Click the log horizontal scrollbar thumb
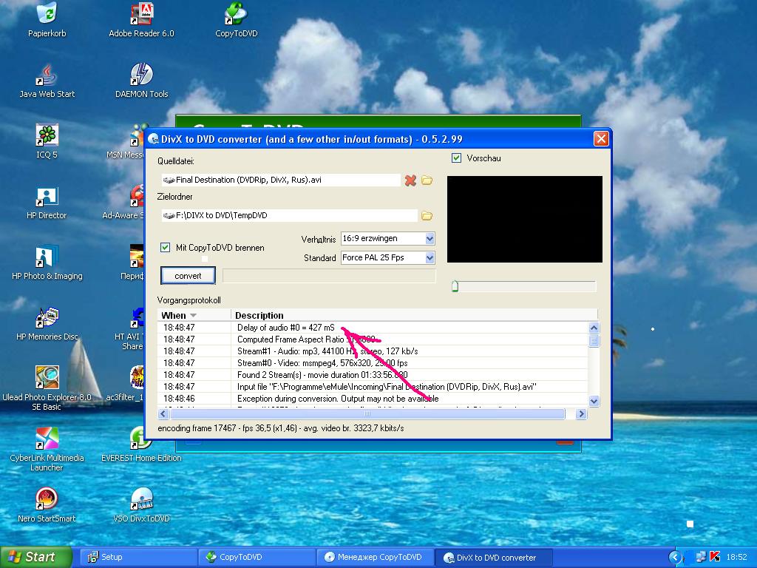This screenshot has height=568, width=757. [367, 414]
